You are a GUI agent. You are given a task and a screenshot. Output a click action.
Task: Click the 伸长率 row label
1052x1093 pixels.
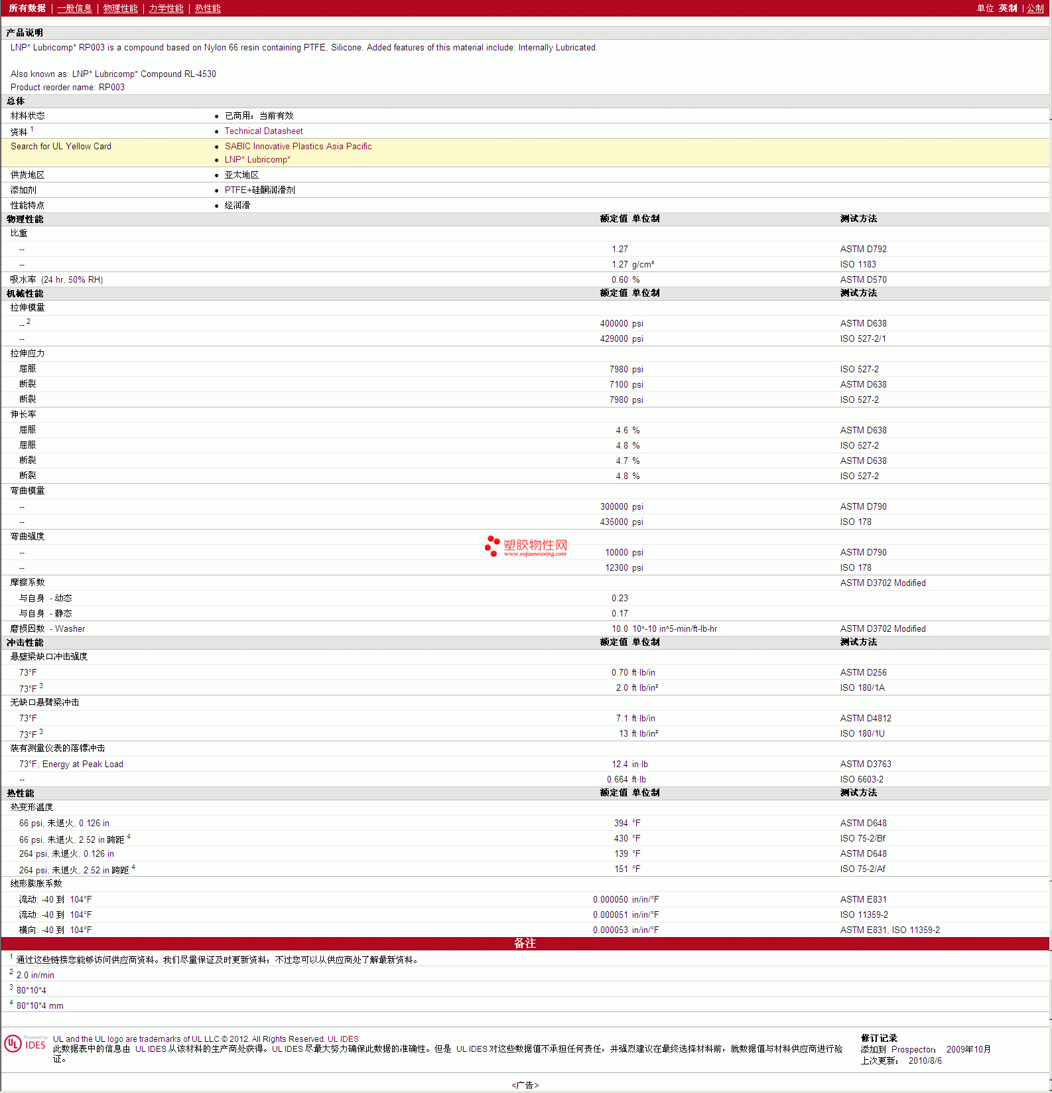23,415
